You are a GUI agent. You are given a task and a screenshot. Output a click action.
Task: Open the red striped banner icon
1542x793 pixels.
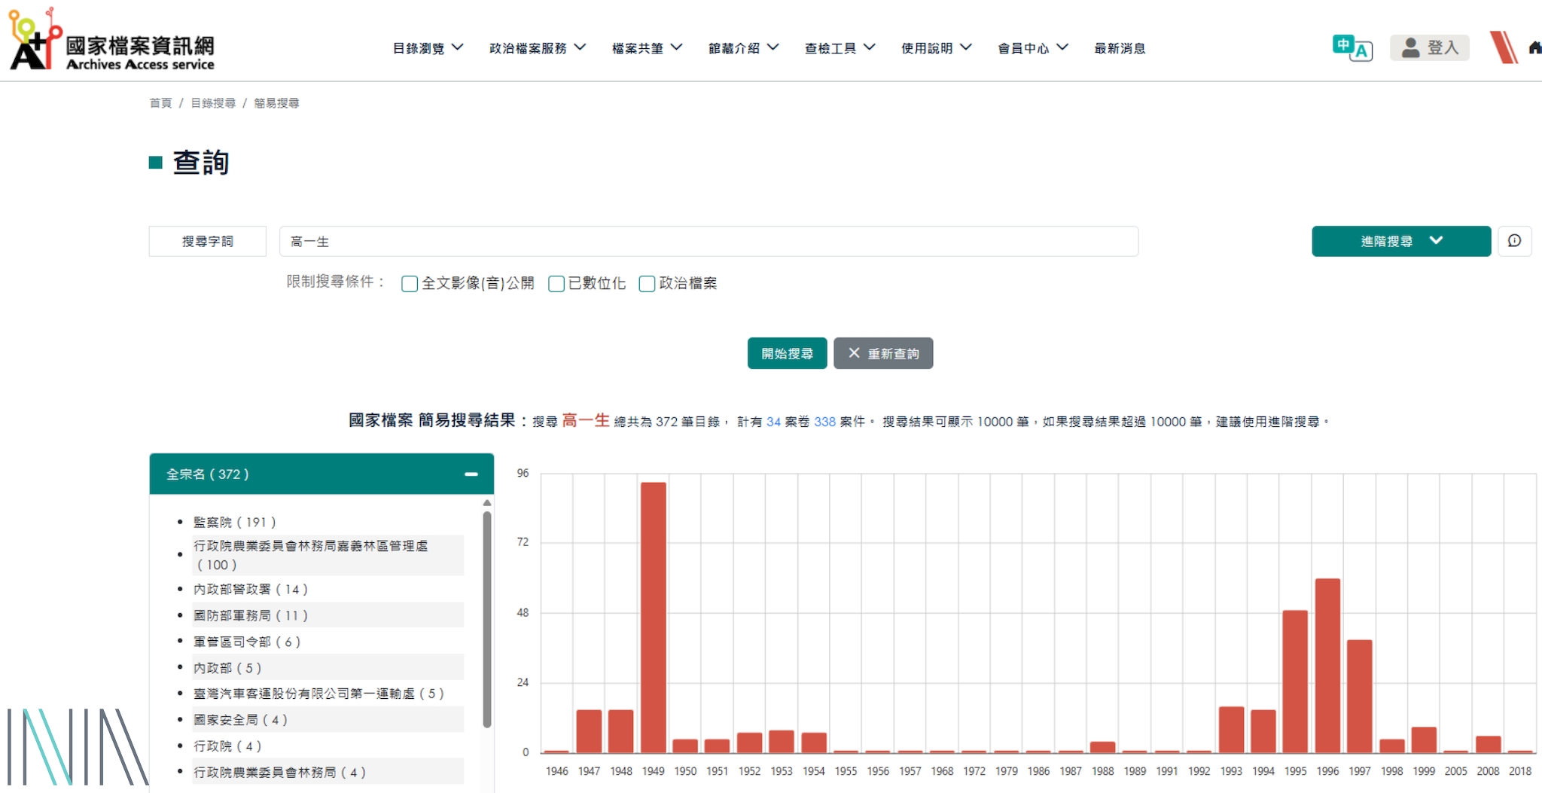click(x=1504, y=47)
